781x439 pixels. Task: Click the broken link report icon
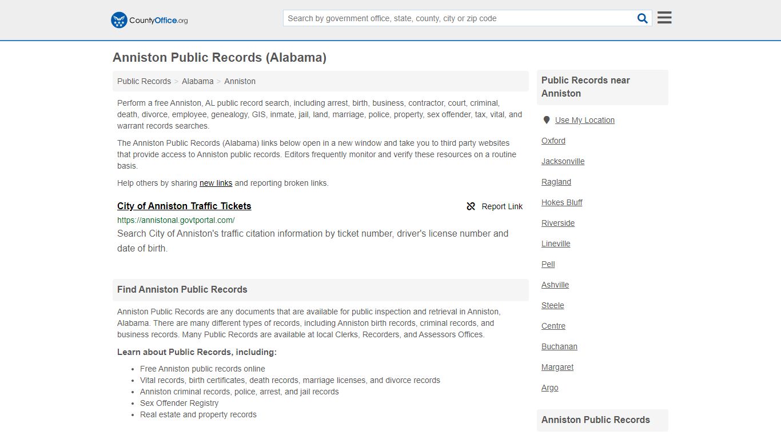471,206
